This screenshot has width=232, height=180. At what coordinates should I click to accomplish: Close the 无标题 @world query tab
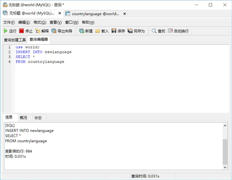(x=60, y=13)
